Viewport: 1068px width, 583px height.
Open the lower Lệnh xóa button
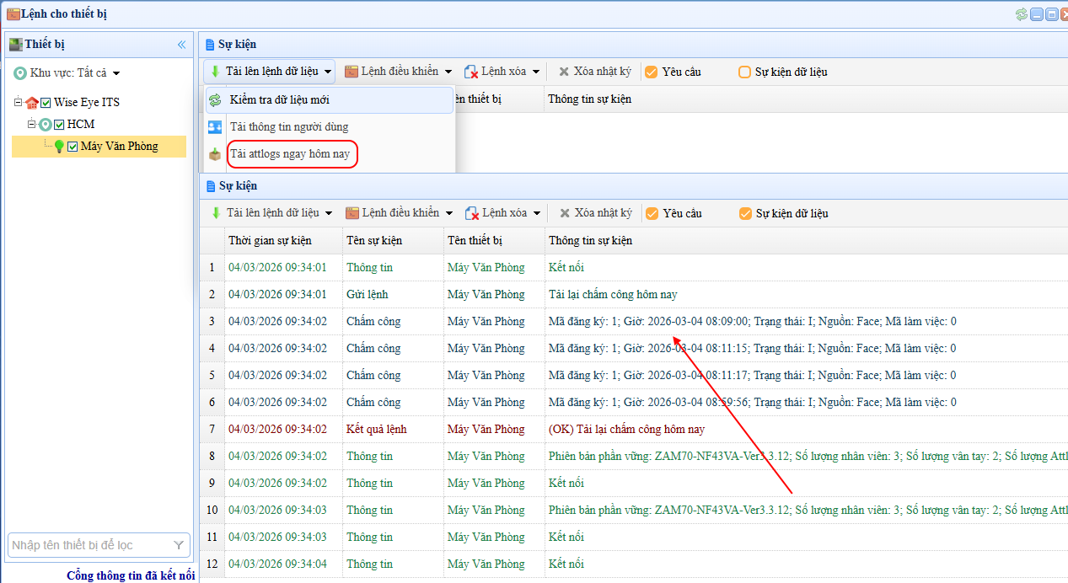point(503,213)
